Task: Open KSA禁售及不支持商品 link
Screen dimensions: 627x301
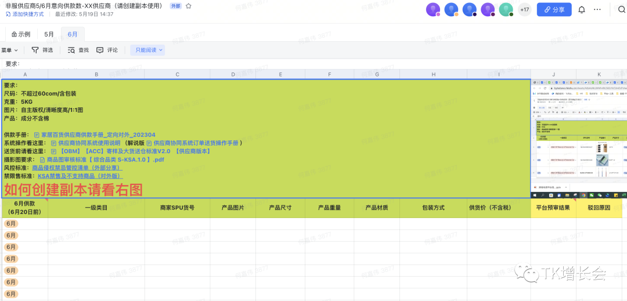Action: coord(80,176)
